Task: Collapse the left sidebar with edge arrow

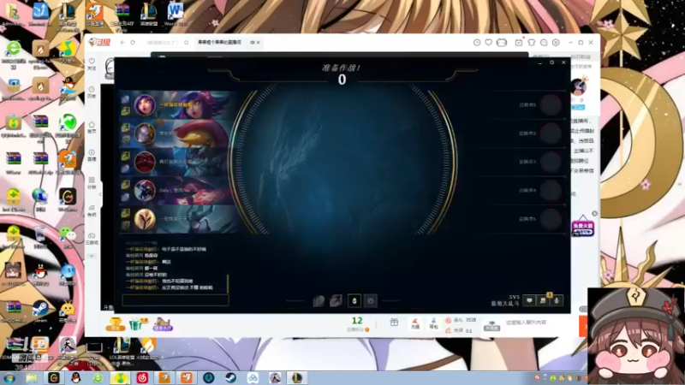Action: click(x=100, y=194)
